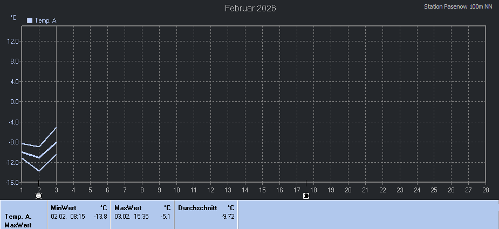Click the maximum value -5.1 cell
499x229 pixels.
tap(165, 216)
